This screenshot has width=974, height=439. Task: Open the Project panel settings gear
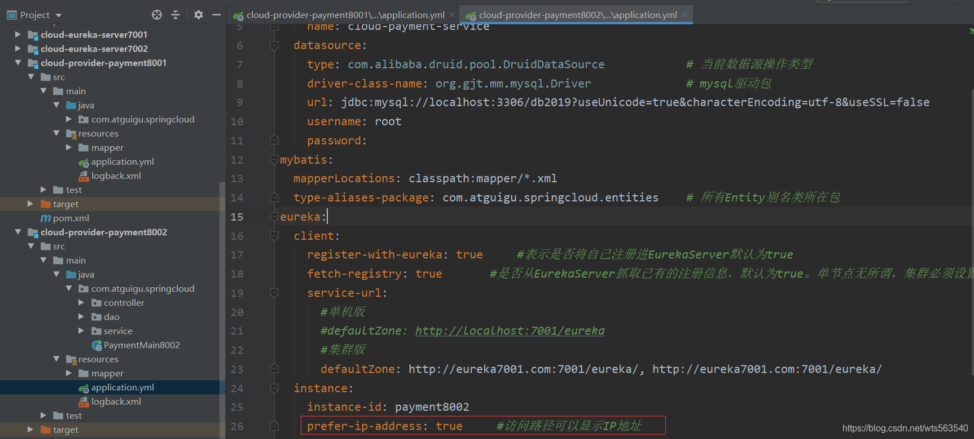[x=198, y=15]
